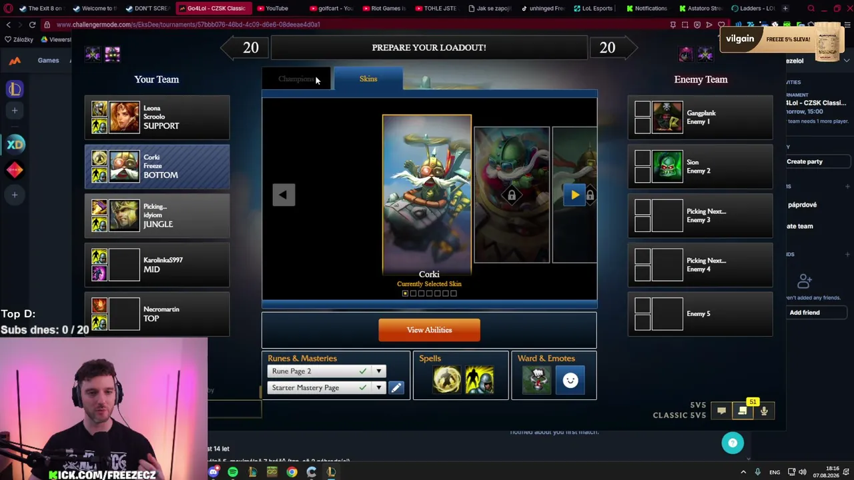This screenshot has width=854, height=480.
Task: Select the fourth skin page dot
Action: coord(429,293)
